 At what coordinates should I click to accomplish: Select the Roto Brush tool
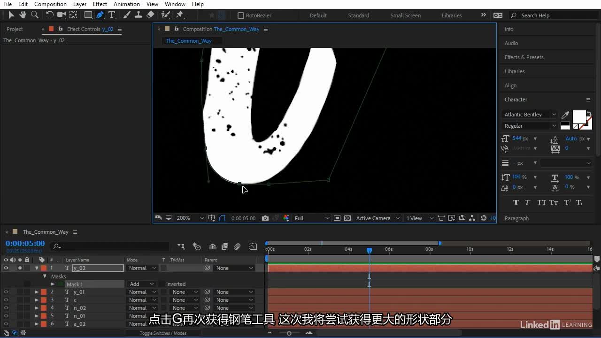coord(165,15)
